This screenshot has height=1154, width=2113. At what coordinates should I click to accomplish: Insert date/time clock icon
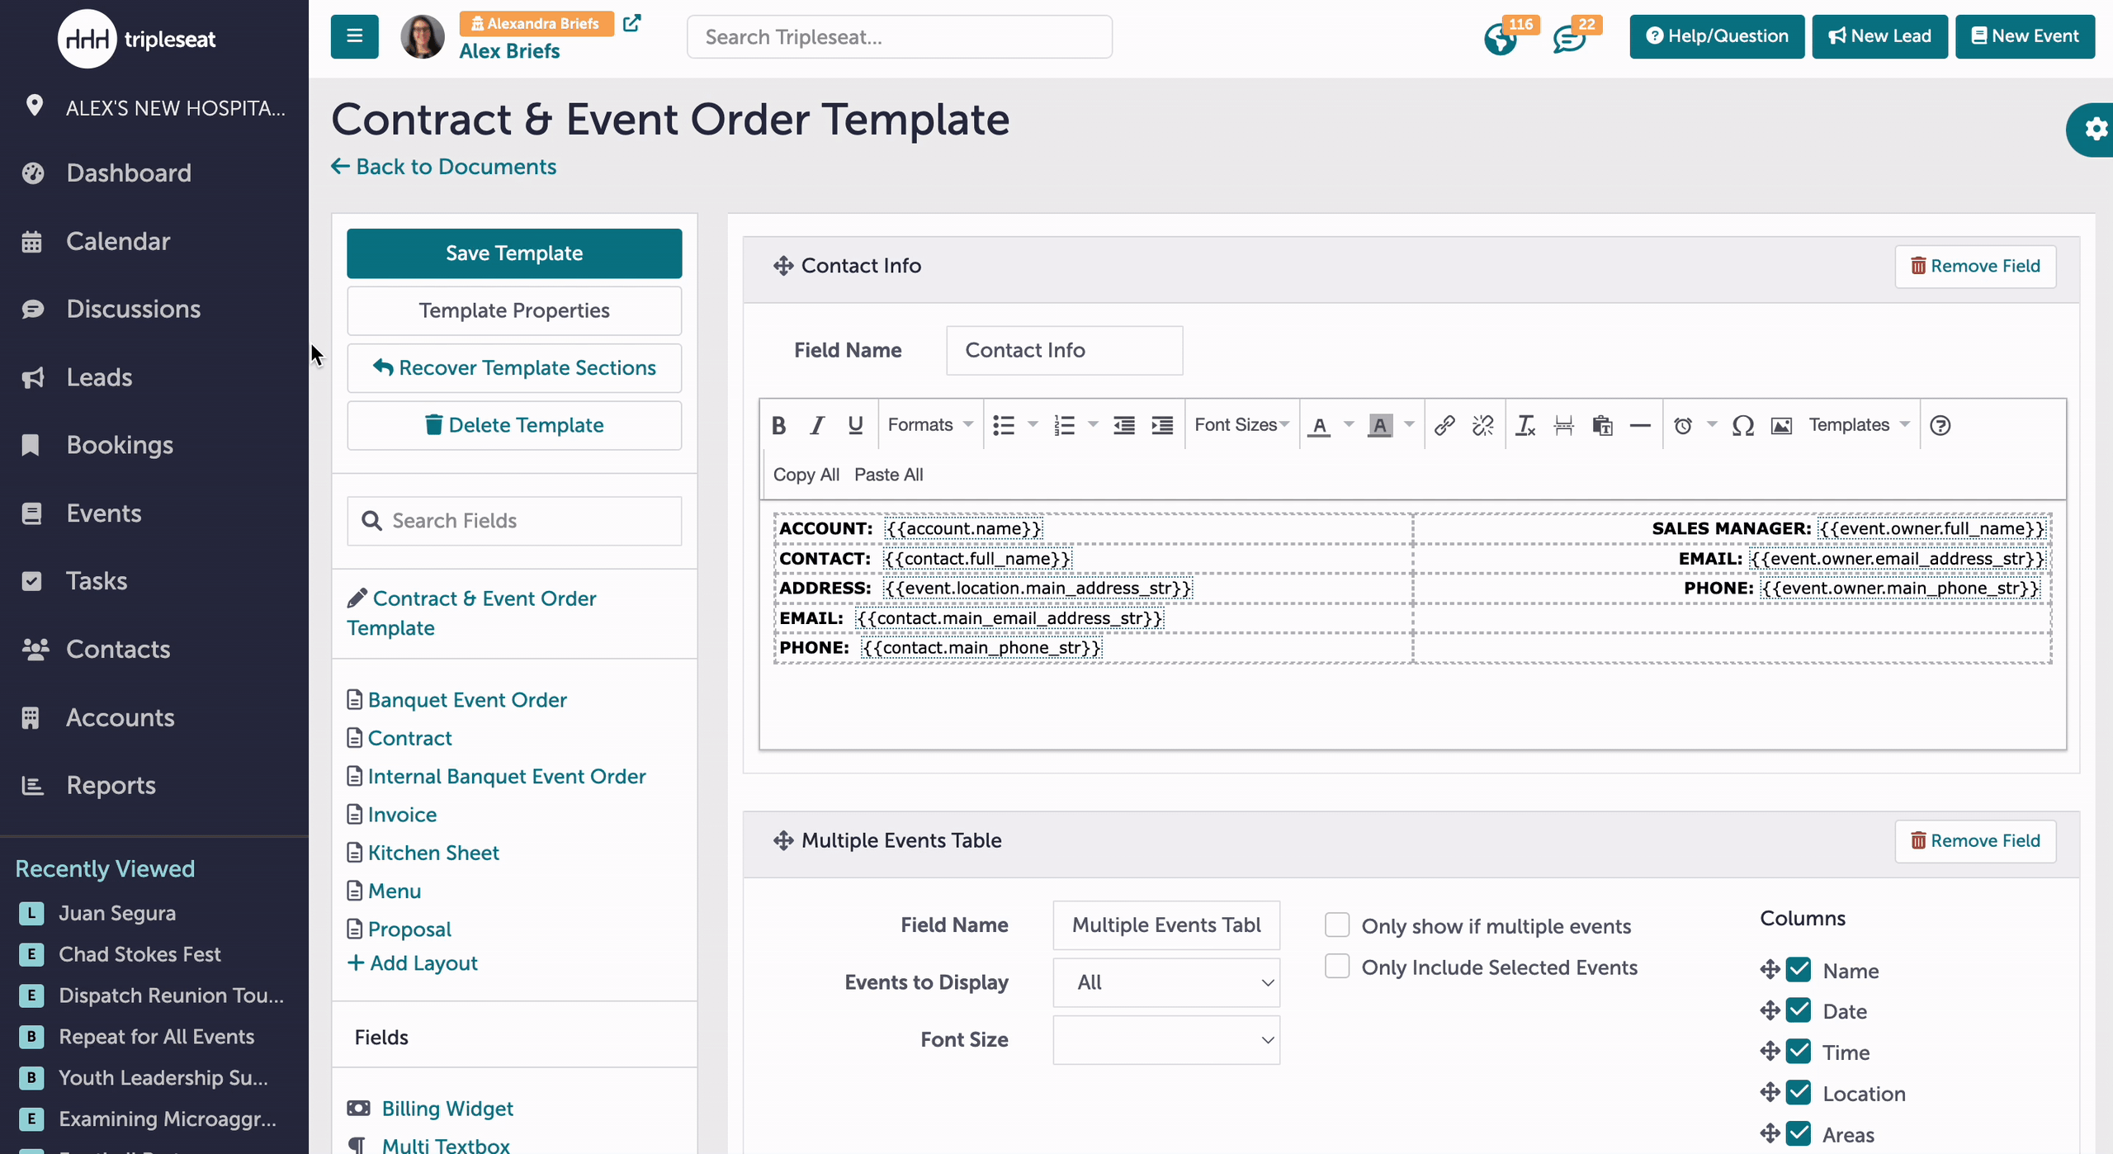(x=1683, y=425)
